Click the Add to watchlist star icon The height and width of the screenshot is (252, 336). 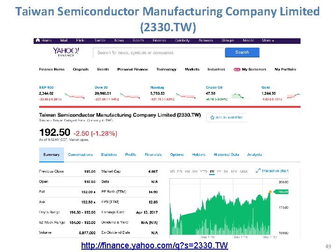click(x=212, y=118)
